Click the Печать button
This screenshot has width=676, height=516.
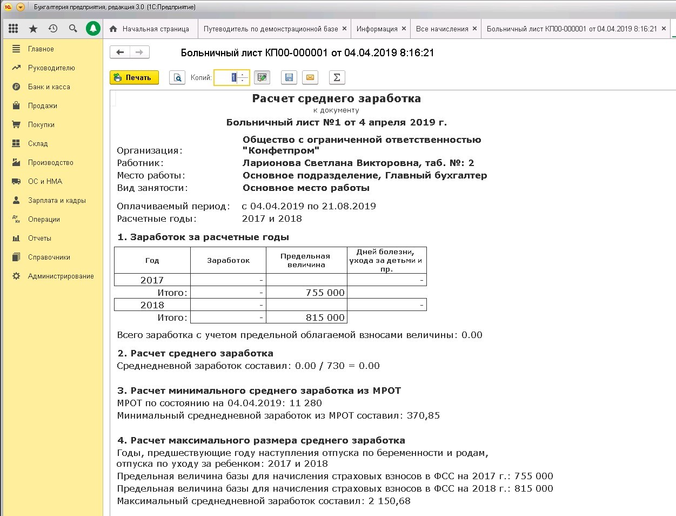pos(134,77)
